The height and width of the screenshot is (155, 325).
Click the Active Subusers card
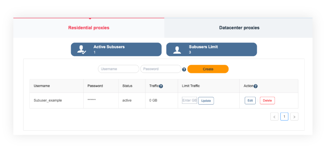(x=116, y=49)
